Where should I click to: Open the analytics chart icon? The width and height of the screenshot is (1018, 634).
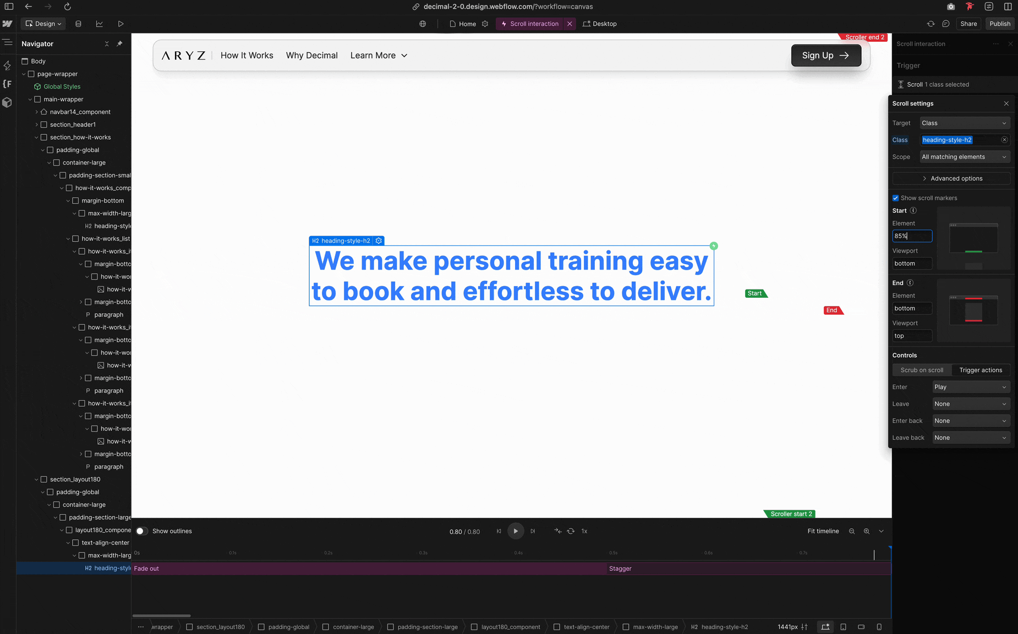click(99, 24)
